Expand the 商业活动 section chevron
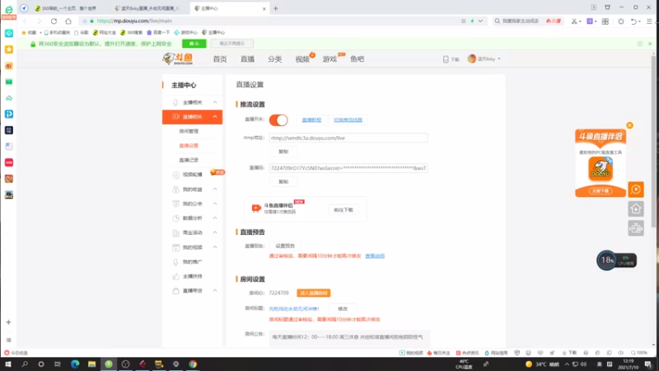Screen dimensions: 659x371 (215, 232)
